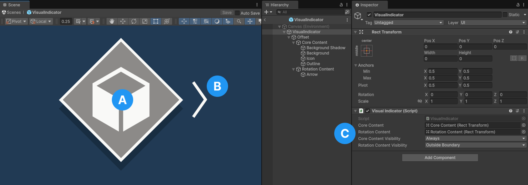Toggle grid snapping icon

[x=78, y=21]
